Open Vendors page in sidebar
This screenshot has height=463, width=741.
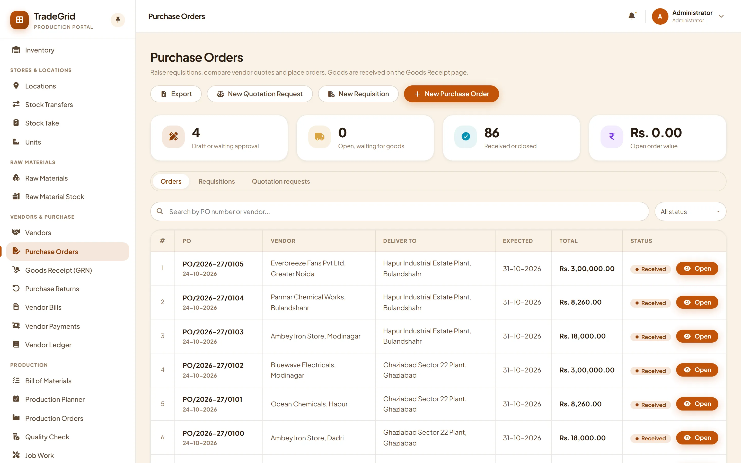68,233
